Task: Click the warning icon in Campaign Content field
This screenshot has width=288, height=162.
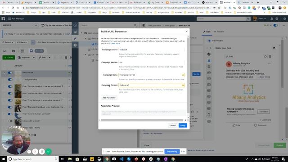Action: (x=183, y=85)
